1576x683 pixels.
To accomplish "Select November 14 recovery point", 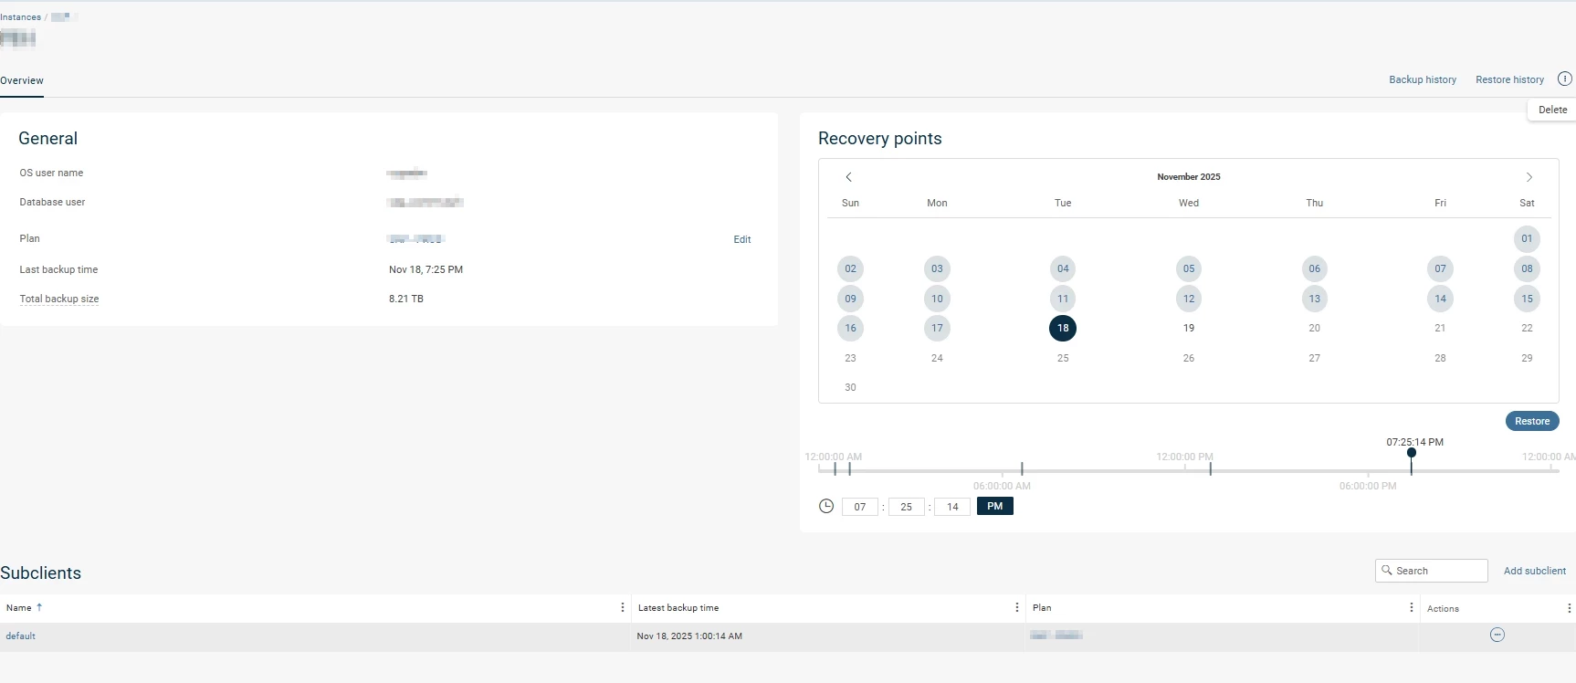I will [x=1440, y=299].
